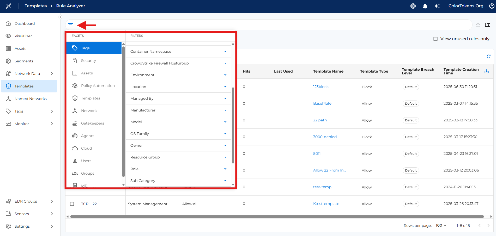496x236 pixels.
Task: Open the 123block template link
Action: [x=321, y=87]
